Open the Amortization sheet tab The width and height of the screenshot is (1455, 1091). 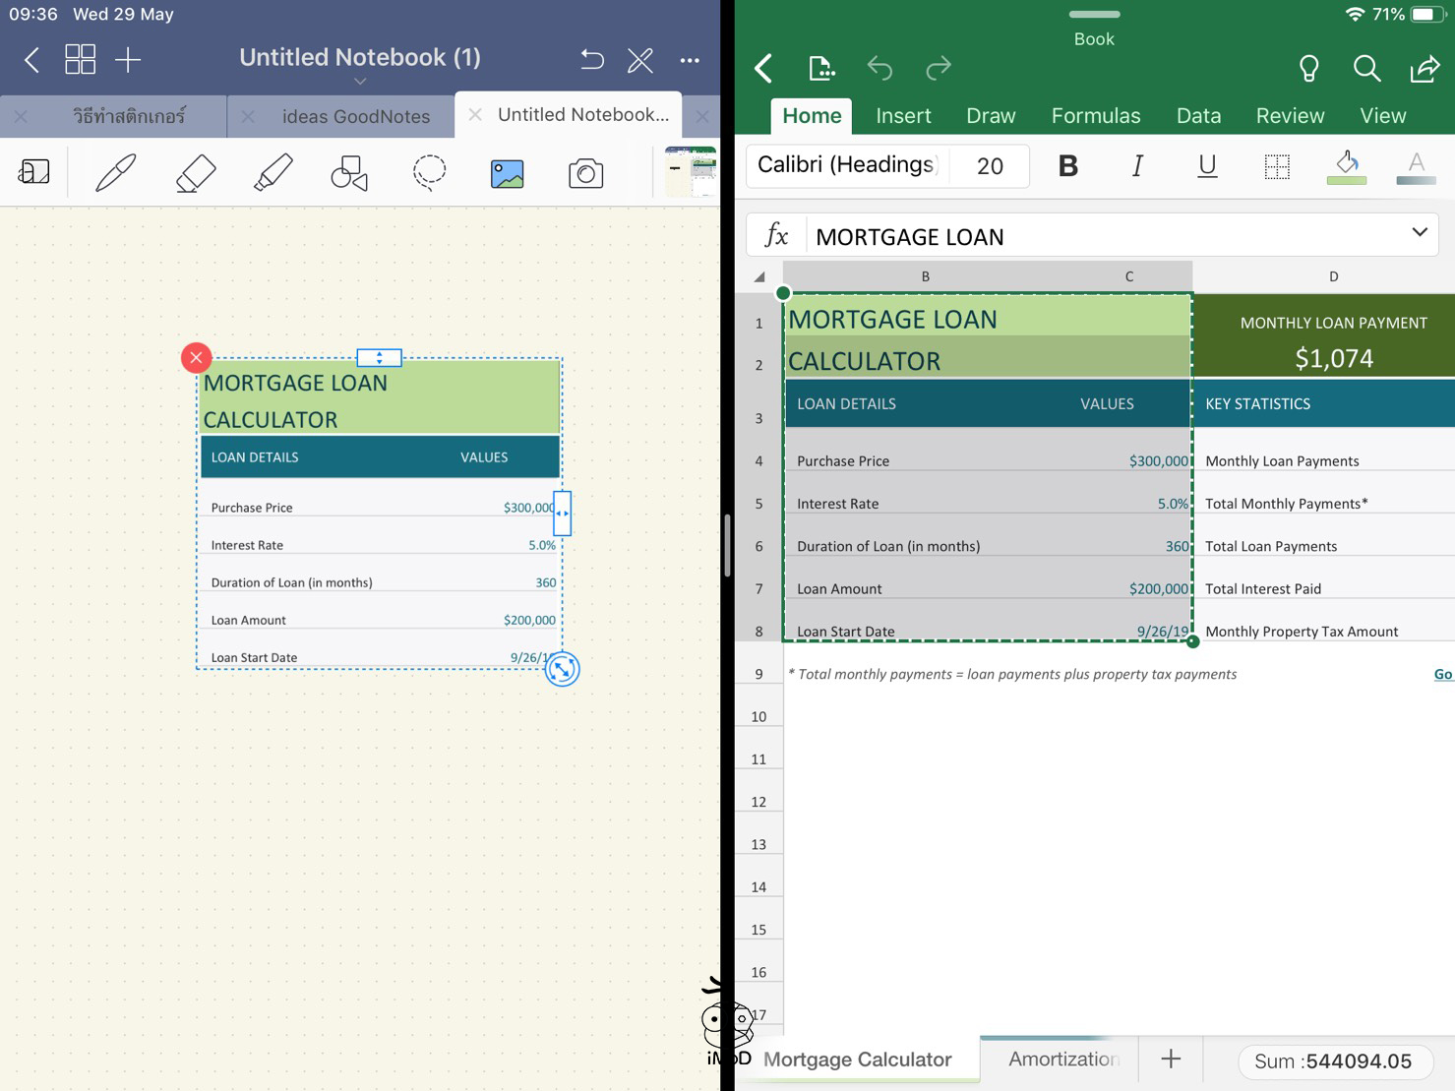tap(1062, 1060)
